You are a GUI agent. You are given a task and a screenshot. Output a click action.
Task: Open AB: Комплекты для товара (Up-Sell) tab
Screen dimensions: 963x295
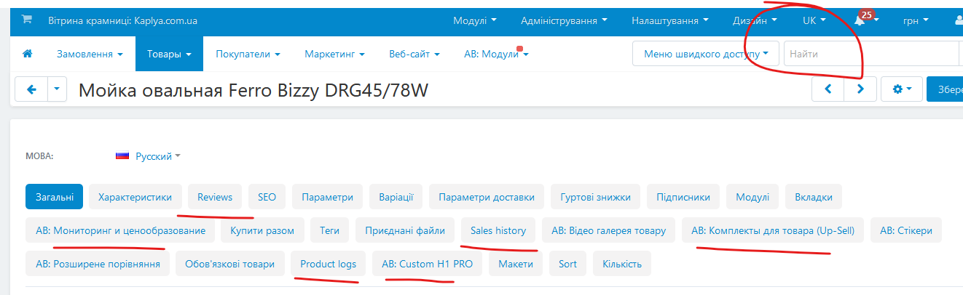point(773,230)
